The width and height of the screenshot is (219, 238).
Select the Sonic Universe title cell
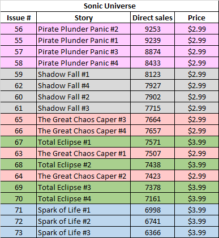[x=109, y=6]
